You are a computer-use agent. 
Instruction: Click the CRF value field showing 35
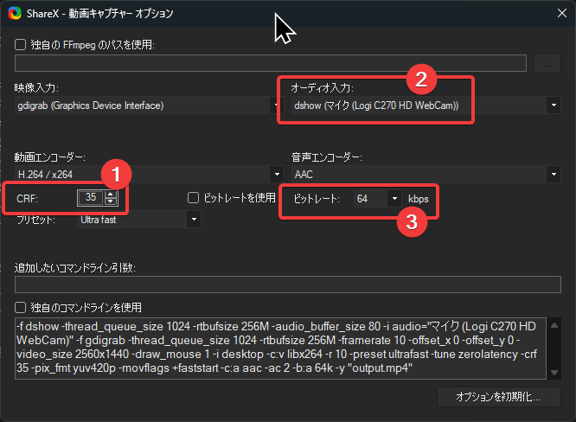click(x=89, y=198)
